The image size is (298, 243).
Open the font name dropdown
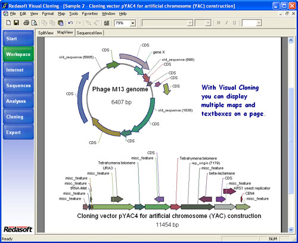190,23
